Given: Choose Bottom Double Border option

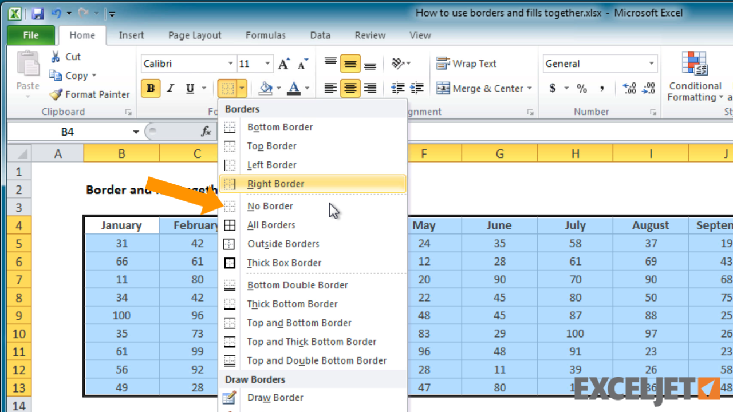Looking at the screenshot, I should click(x=313, y=285).
